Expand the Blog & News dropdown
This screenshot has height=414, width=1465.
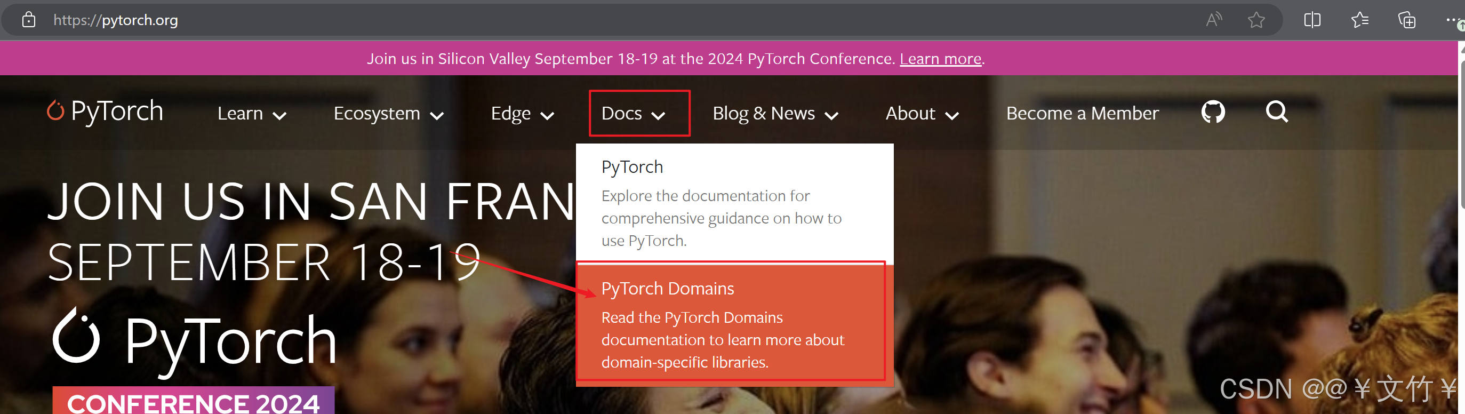pyautogui.click(x=776, y=113)
